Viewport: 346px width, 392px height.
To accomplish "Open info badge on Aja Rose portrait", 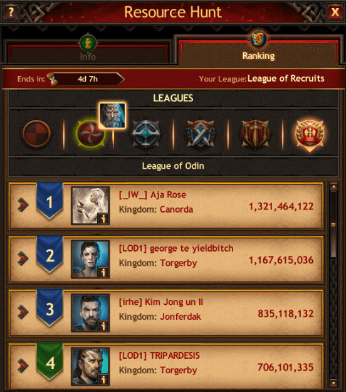I will [x=103, y=219].
